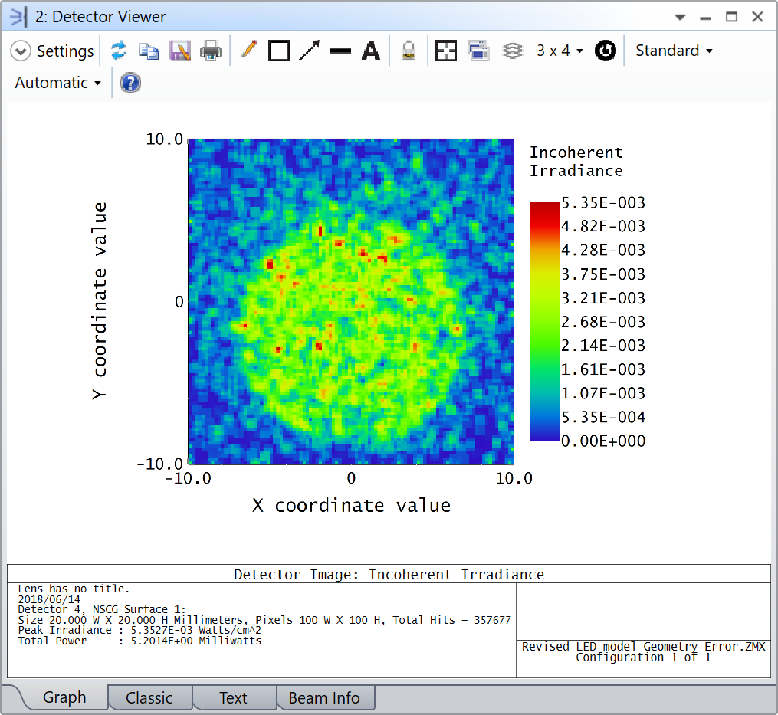Image resolution: width=778 pixels, height=715 pixels.
Task: Click the center of the irradiance plot
Action: click(351, 302)
